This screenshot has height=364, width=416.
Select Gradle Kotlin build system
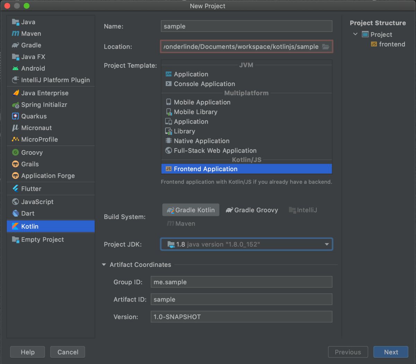coord(191,210)
